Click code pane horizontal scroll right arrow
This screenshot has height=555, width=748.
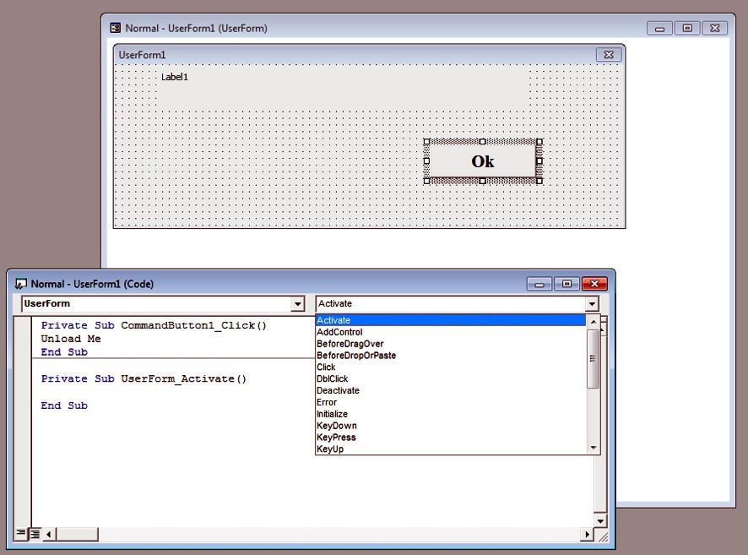588,534
